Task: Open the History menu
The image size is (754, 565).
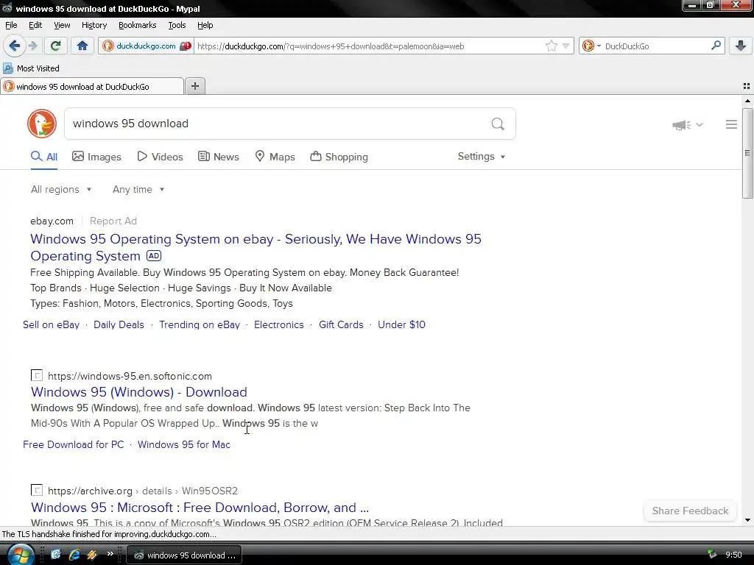Action: tap(94, 25)
